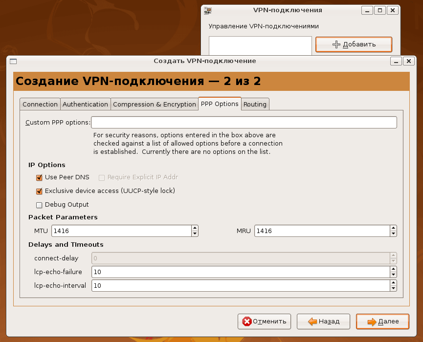
Task: Disable the Use Peer DNS checkbox
Action: (x=40, y=177)
